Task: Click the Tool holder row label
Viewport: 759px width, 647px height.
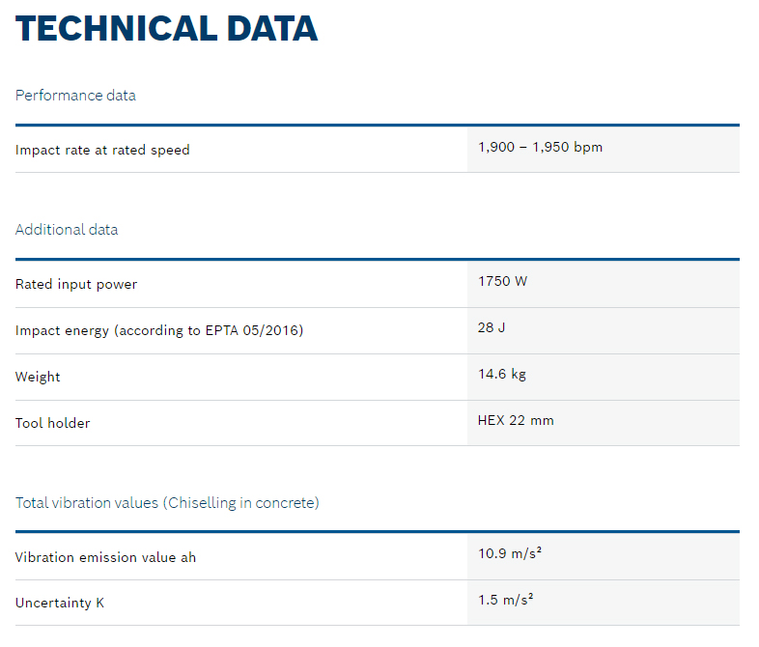Action: pyautogui.click(x=52, y=423)
